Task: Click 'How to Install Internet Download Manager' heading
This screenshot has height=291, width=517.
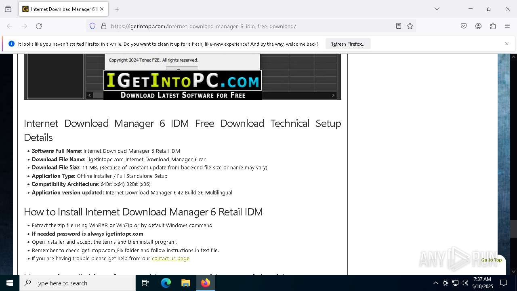Action: point(143,212)
